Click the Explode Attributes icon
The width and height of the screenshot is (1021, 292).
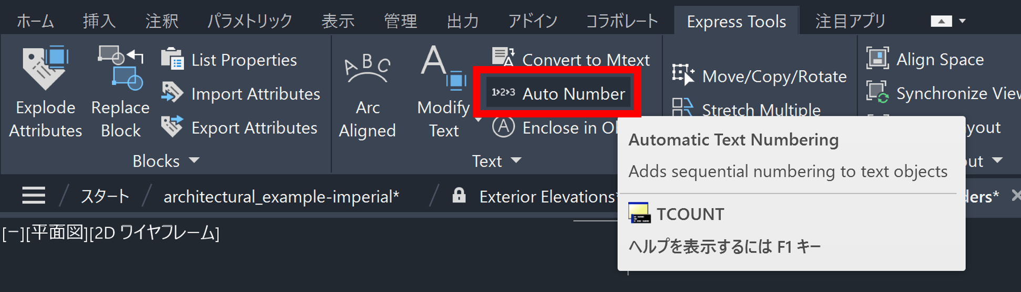click(x=45, y=68)
